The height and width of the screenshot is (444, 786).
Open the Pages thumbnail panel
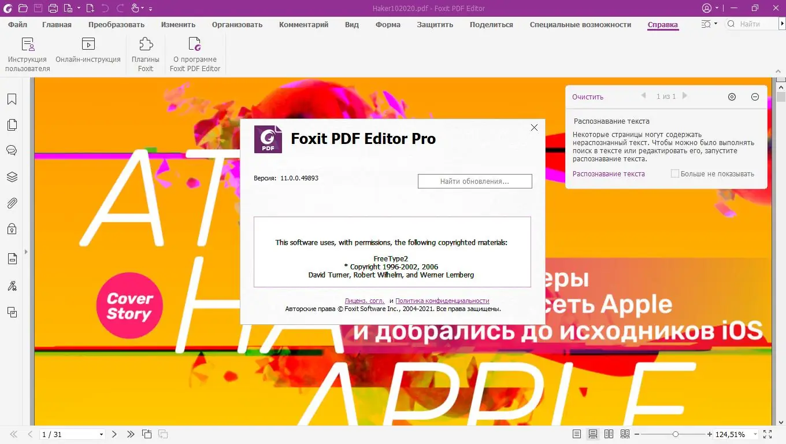[x=12, y=124]
